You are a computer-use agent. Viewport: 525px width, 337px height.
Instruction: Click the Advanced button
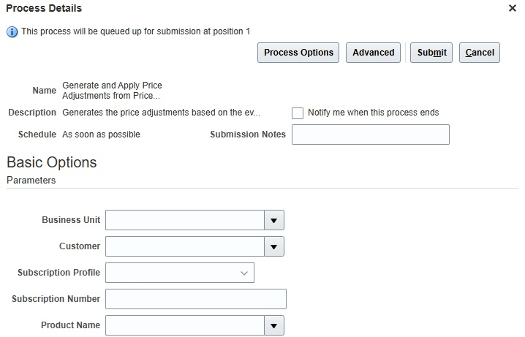click(373, 53)
